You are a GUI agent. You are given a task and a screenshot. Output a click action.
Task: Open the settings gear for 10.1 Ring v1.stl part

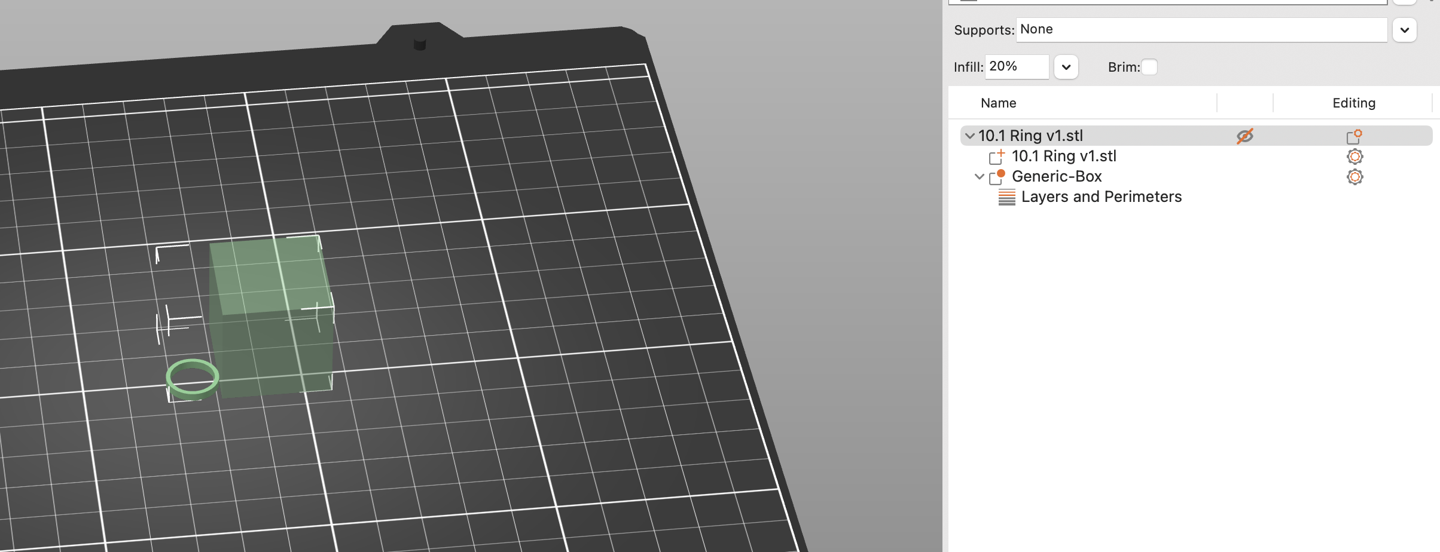pos(1354,156)
